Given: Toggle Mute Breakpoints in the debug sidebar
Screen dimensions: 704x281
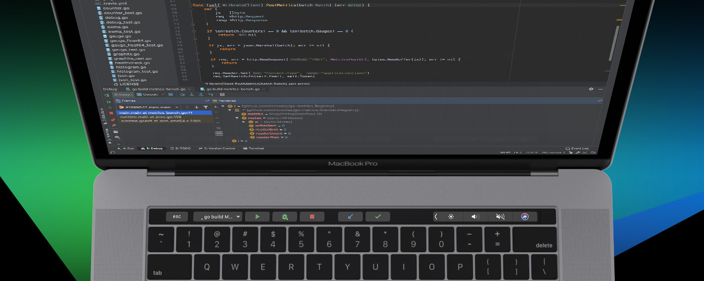Looking at the screenshot, I should point(114,126).
